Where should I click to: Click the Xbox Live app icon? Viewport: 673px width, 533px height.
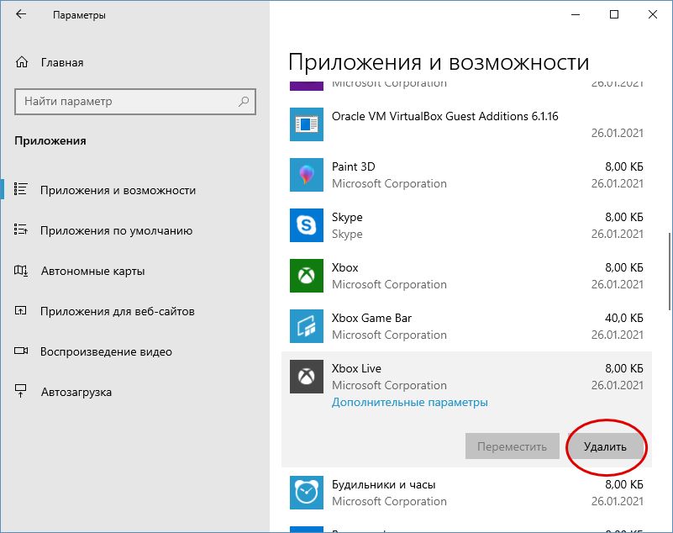pos(306,377)
